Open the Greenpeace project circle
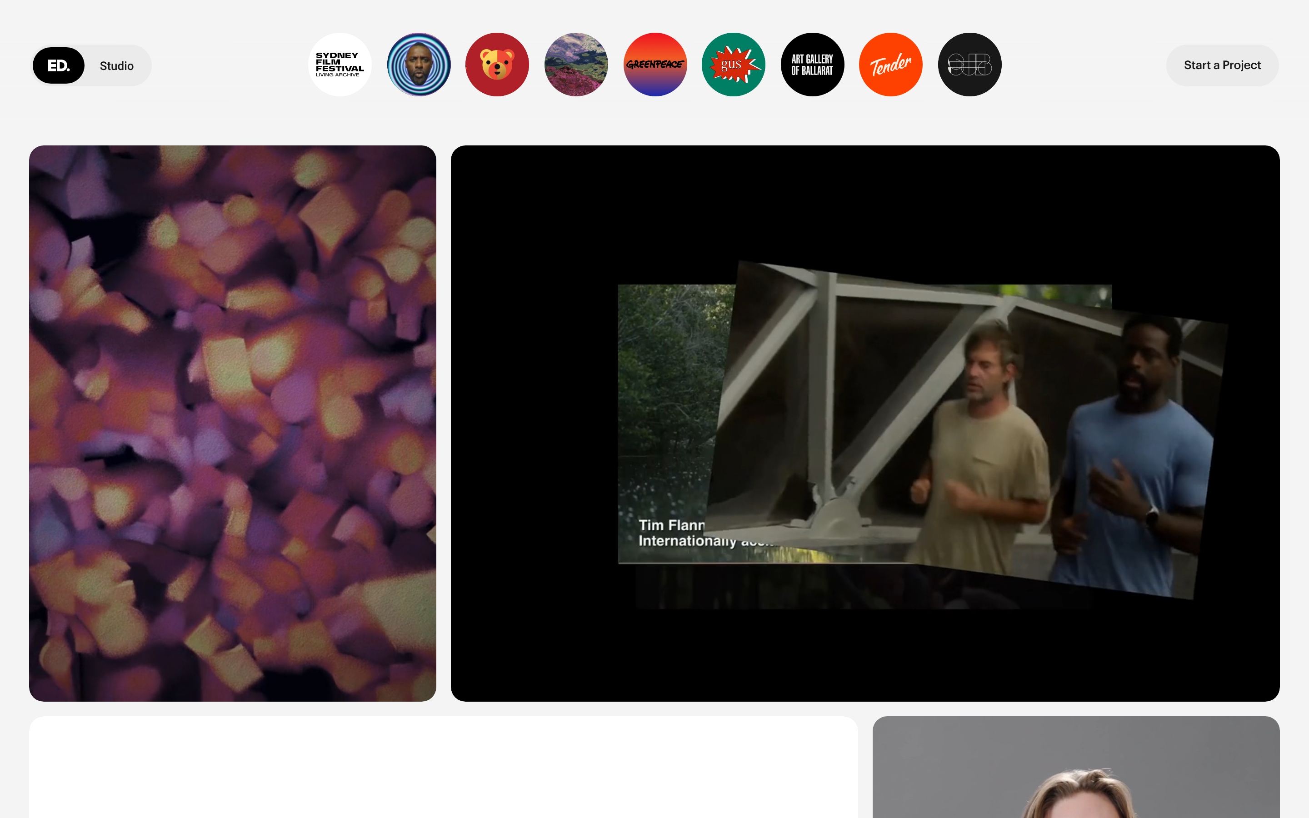 (x=655, y=65)
